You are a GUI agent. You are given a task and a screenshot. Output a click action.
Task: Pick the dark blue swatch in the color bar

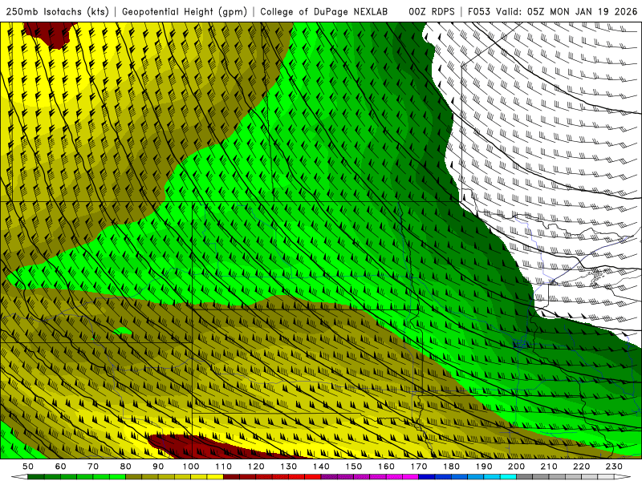(x=427, y=477)
